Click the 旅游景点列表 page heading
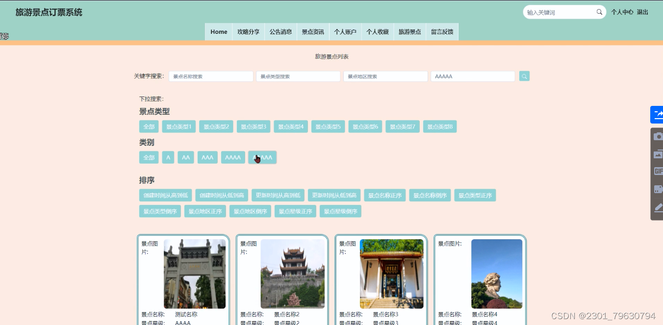 pyautogui.click(x=331, y=57)
